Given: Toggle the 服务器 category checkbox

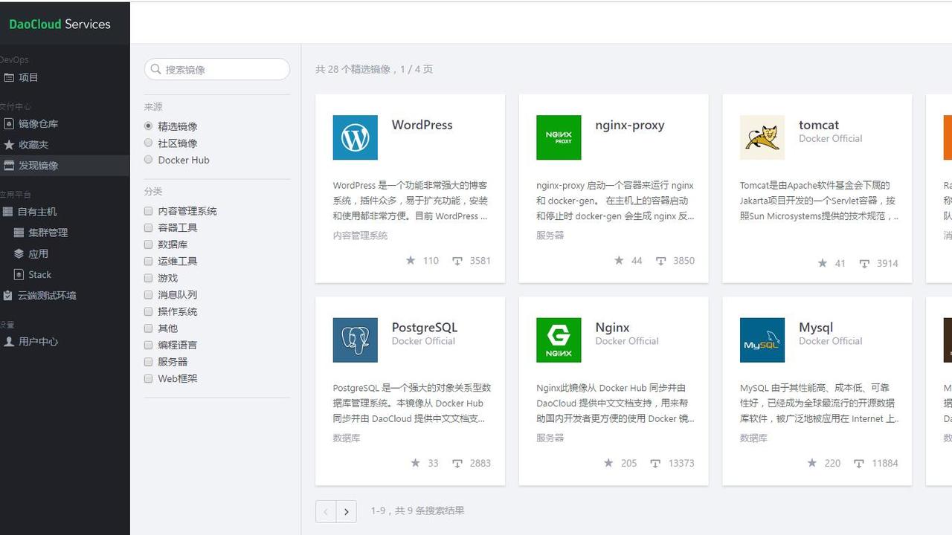Looking at the screenshot, I should 149,361.
